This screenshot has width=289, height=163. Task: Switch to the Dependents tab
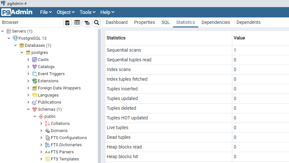click(249, 22)
